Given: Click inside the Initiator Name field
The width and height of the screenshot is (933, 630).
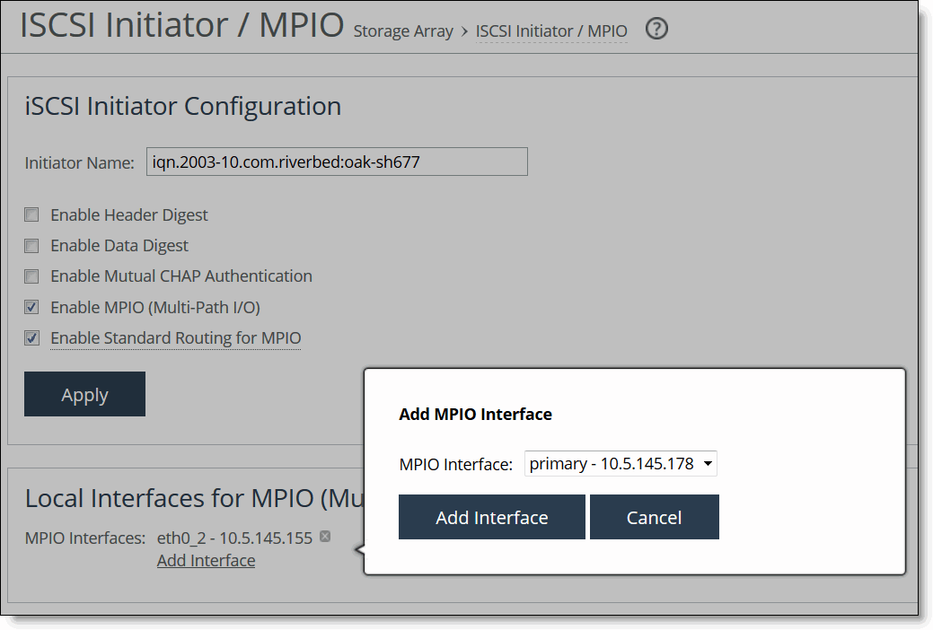Looking at the screenshot, I should pyautogui.click(x=337, y=162).
